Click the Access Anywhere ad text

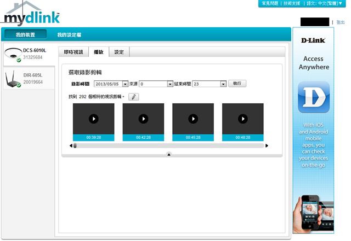coord(314,63)
